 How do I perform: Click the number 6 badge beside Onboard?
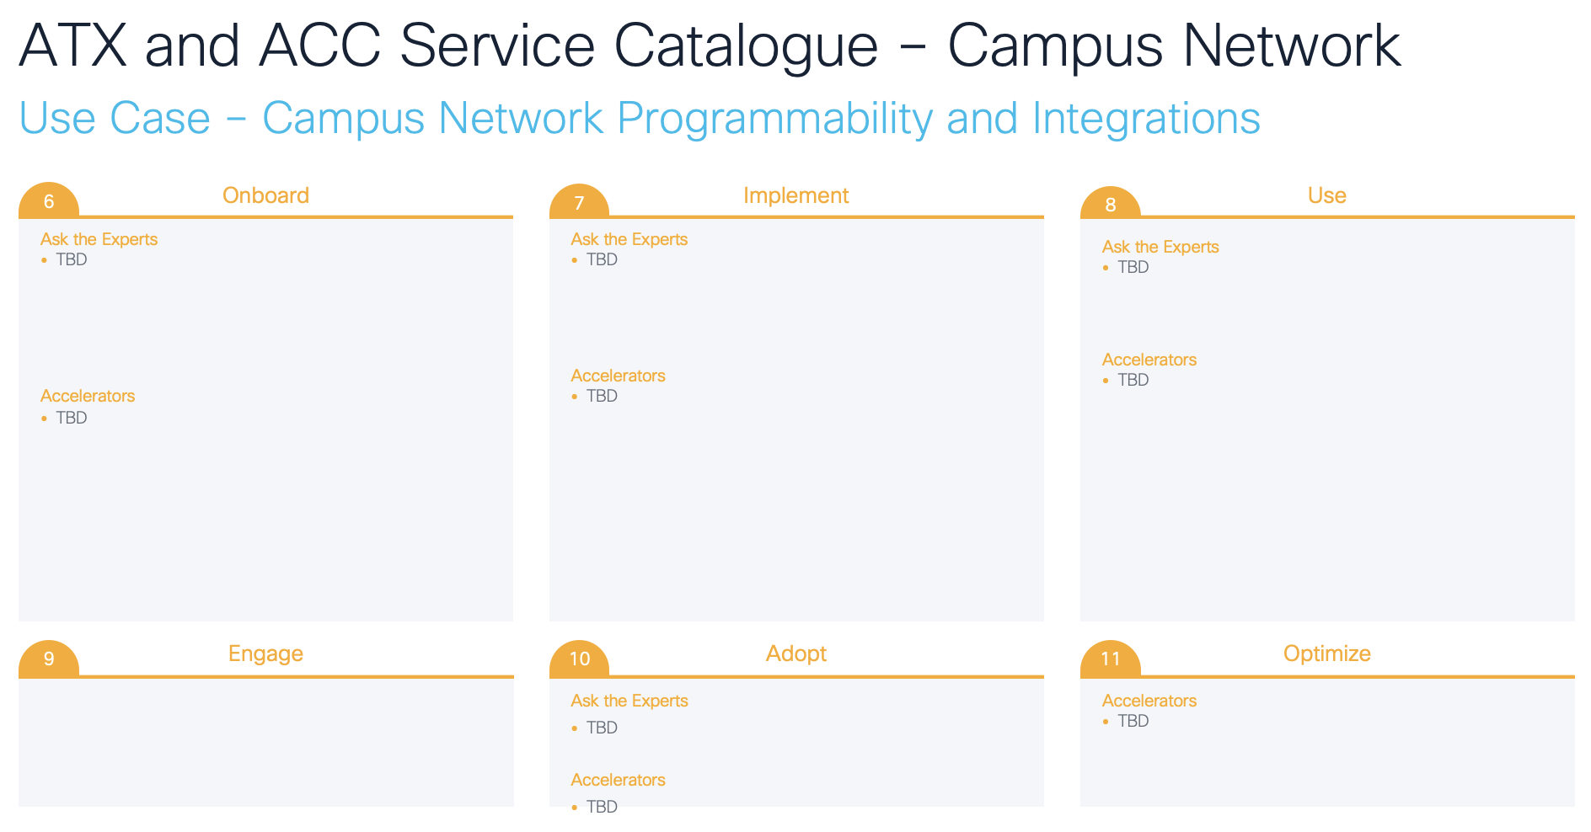coord(49,202)
